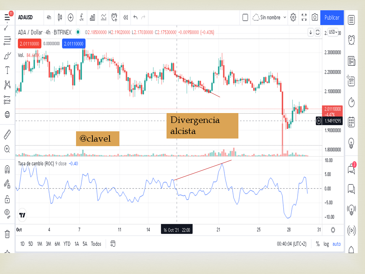Toggle percent scale option
Image resolution: width=365 pixels, height=274 pixels.
[x=317, y=244]
